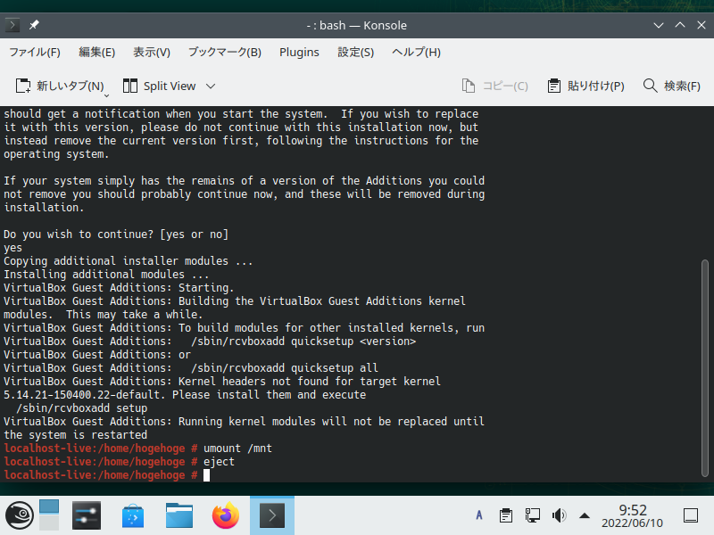Open the network connections tray icon
The height and width of the screenshot is (535, 714).
point(532,515)
